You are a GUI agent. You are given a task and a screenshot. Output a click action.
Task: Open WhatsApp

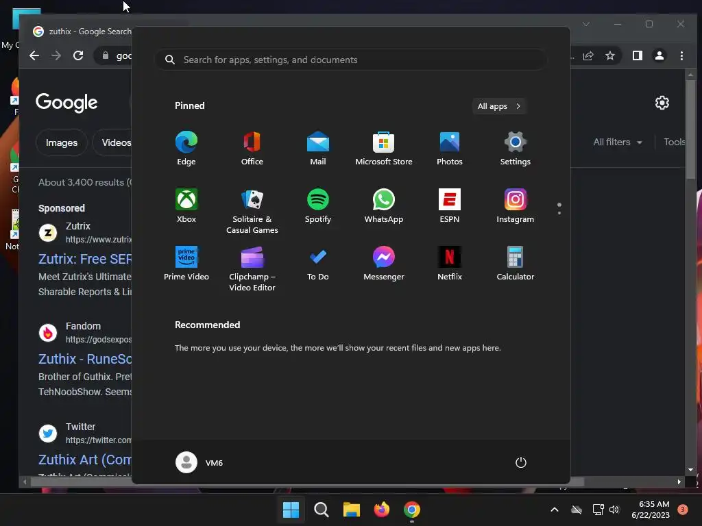point(384,206)
